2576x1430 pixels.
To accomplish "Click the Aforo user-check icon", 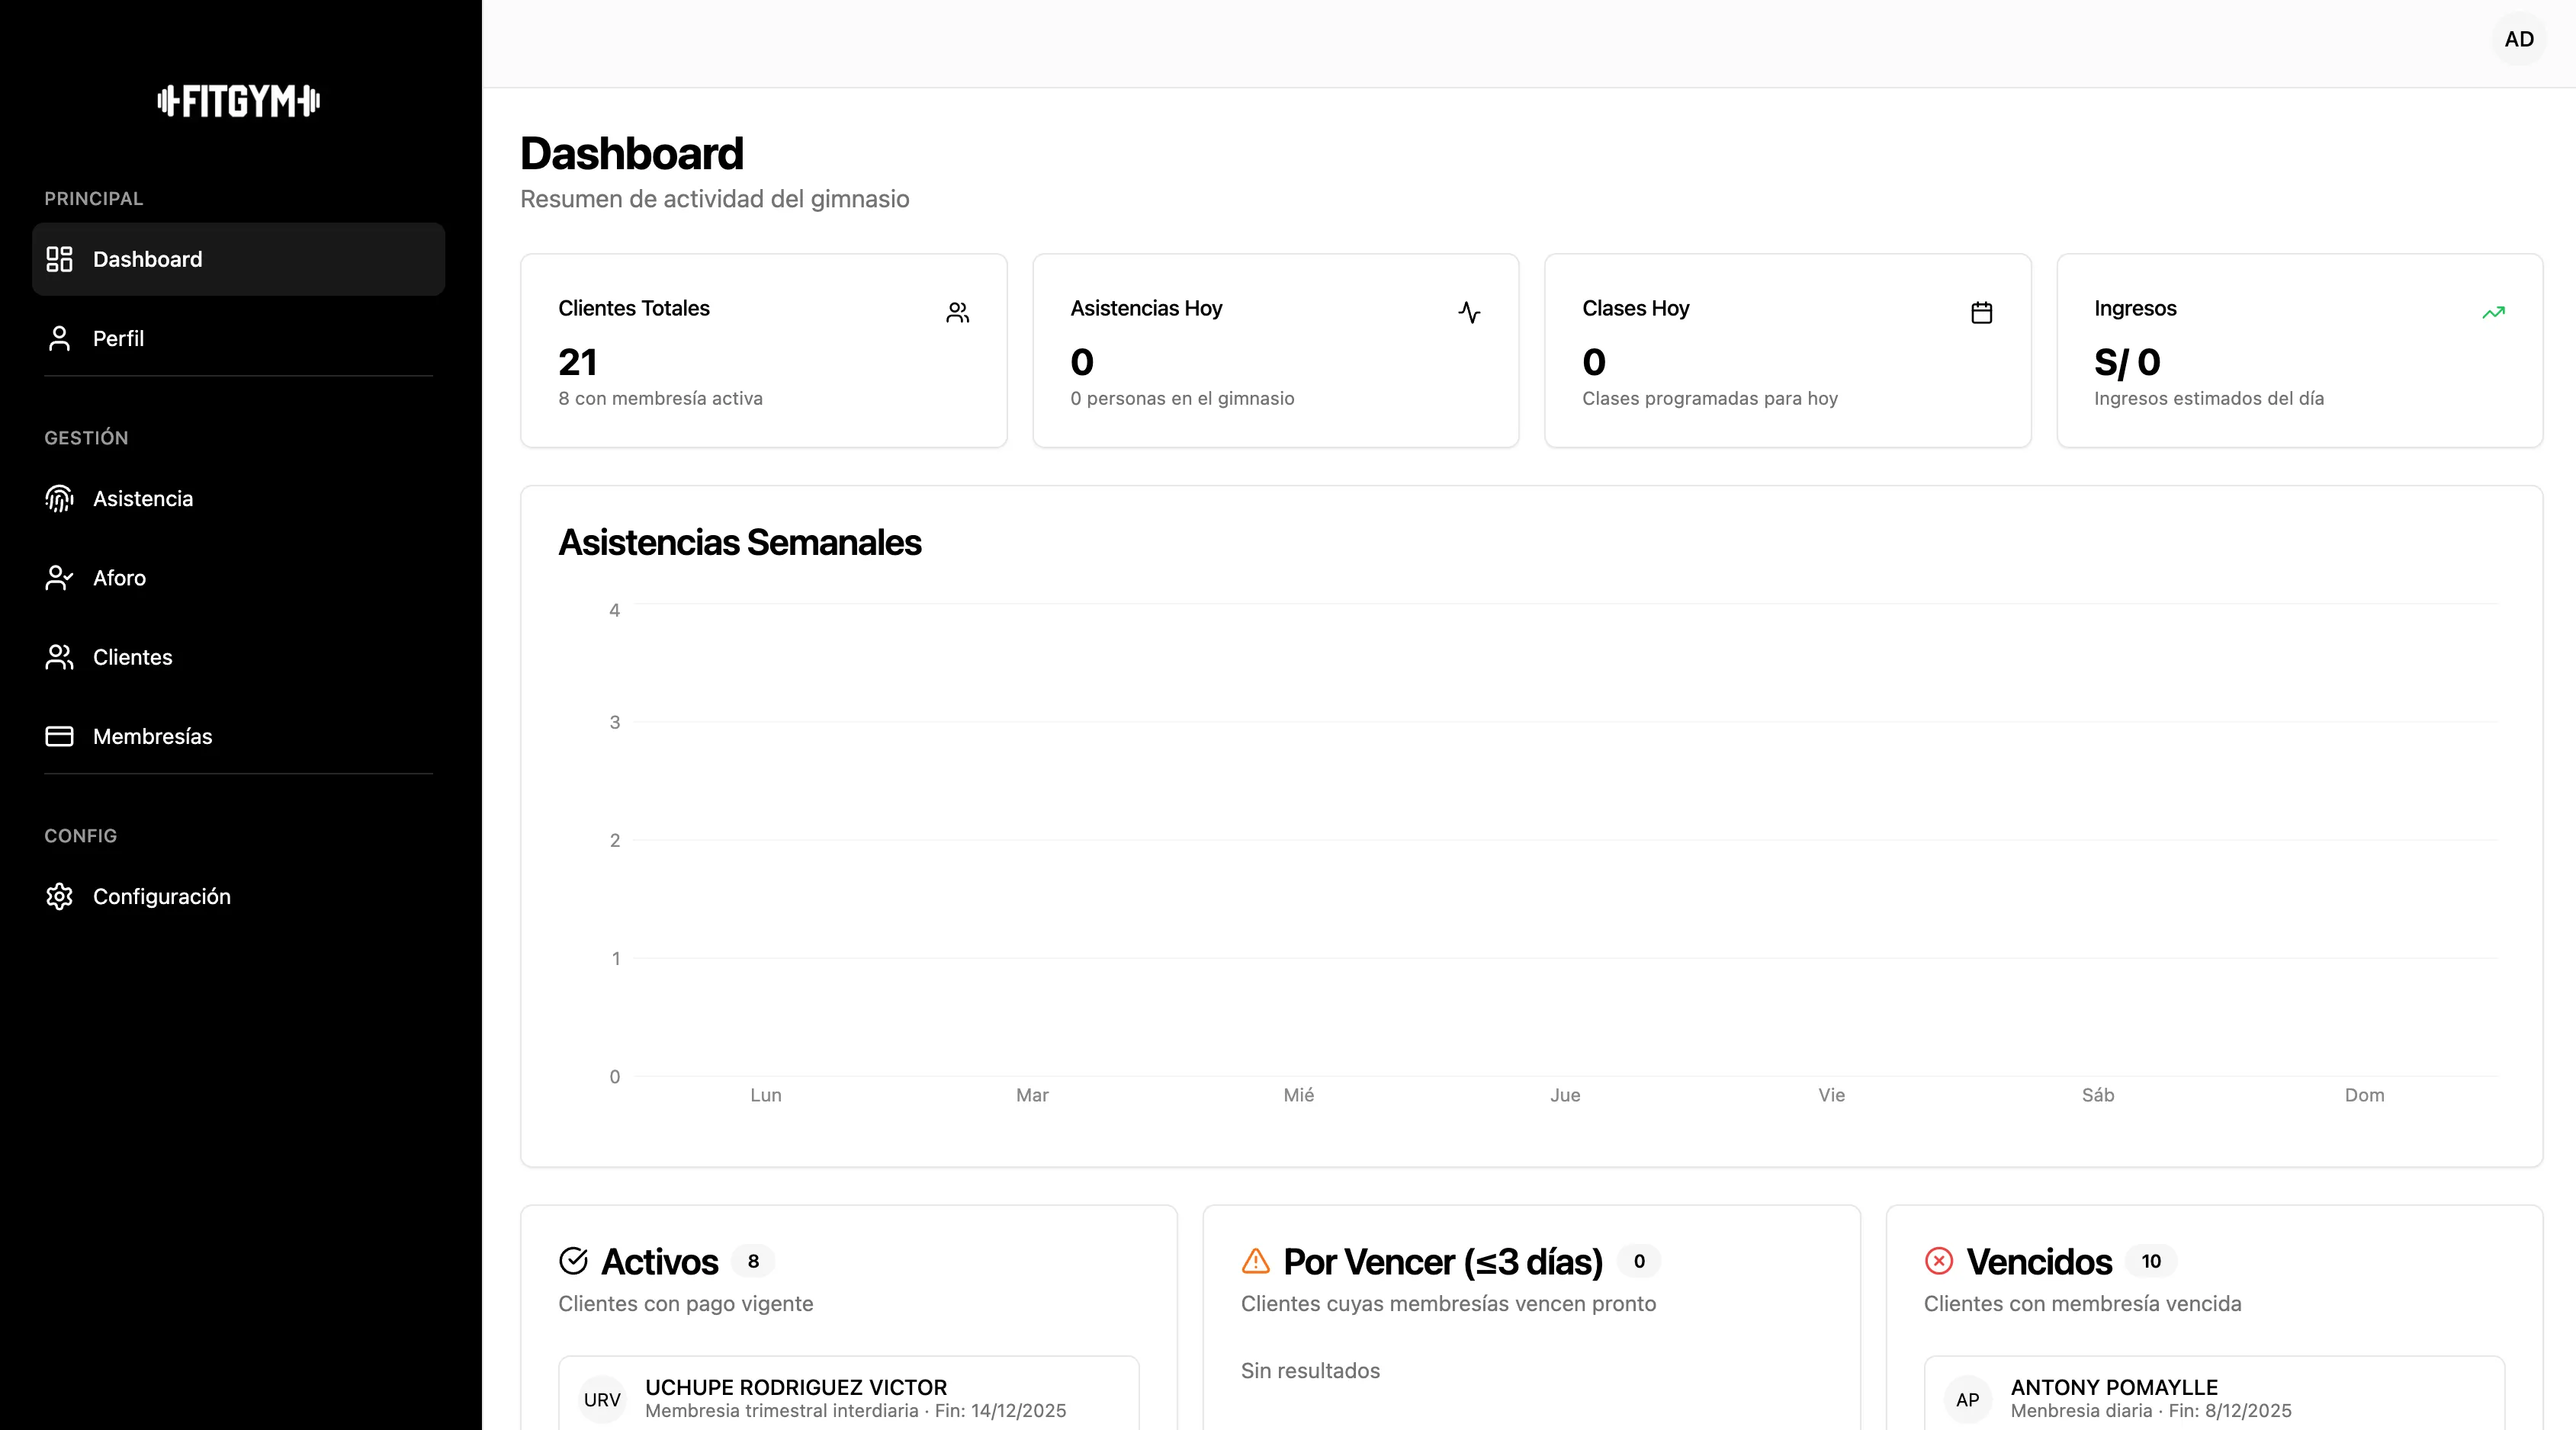I will 59,578.
